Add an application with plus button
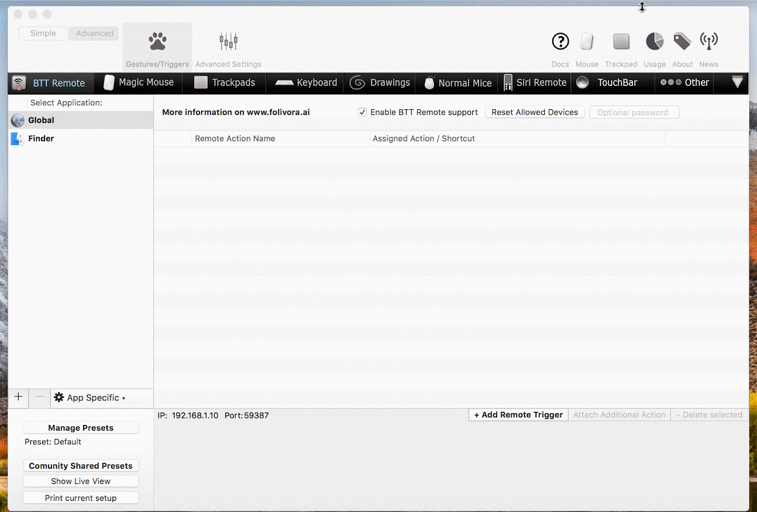The width and height of the screenshot is (757, 512). pyautogui.click(x=18, y=397)
